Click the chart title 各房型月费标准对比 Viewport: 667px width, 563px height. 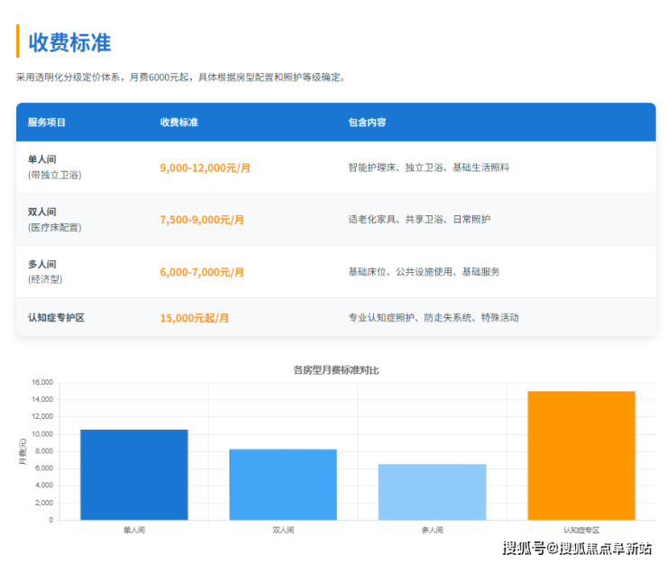click(336, 370)
